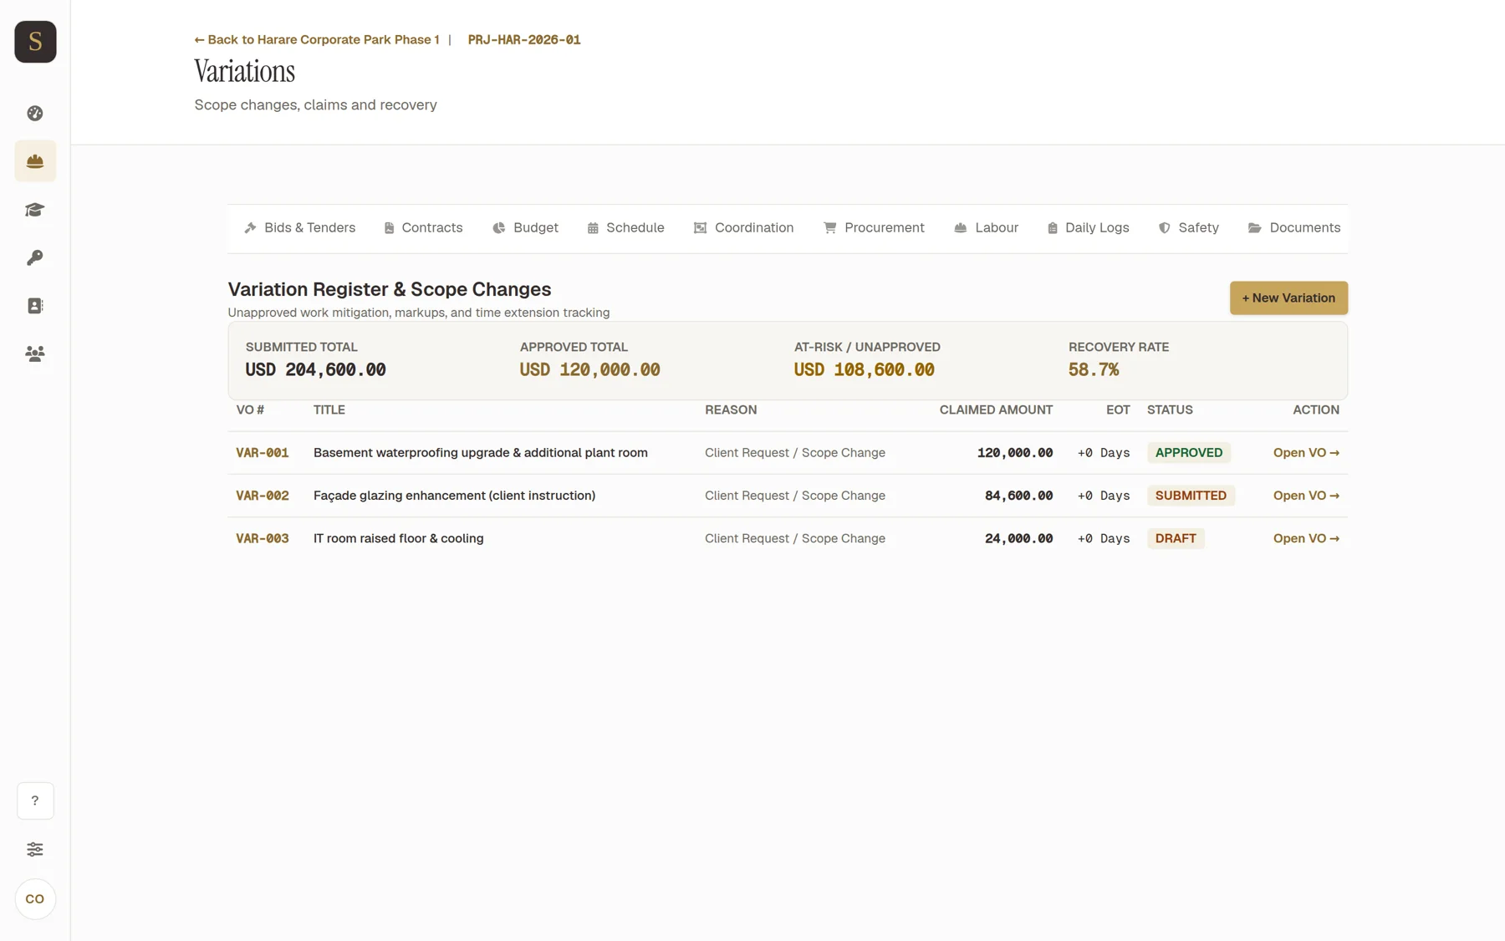Switch to the Budget tab
1505x941 pixels.
pos(525,228)
